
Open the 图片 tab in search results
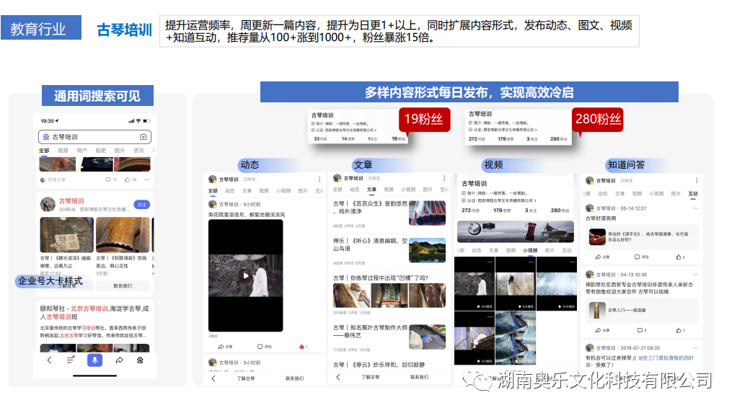(120, 151)
